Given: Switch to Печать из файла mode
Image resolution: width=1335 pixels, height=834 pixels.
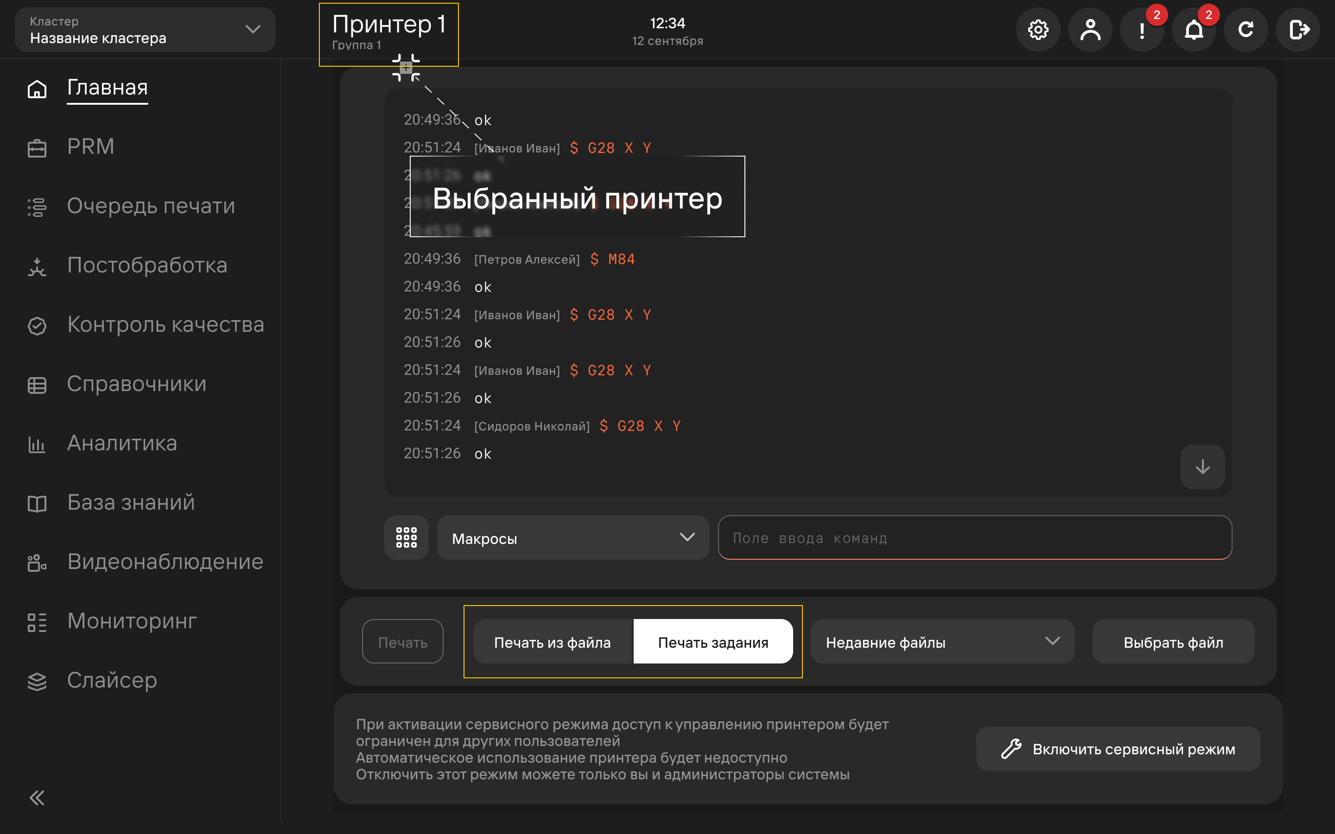Looking at the screenshot, I should (x=553, y=642).
